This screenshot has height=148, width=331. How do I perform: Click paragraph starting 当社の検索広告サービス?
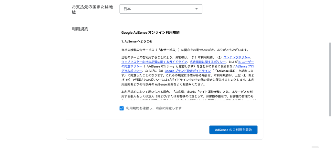coord(185,50)
